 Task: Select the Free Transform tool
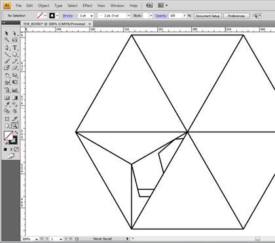pyautogui.click(x=14, y=82)
